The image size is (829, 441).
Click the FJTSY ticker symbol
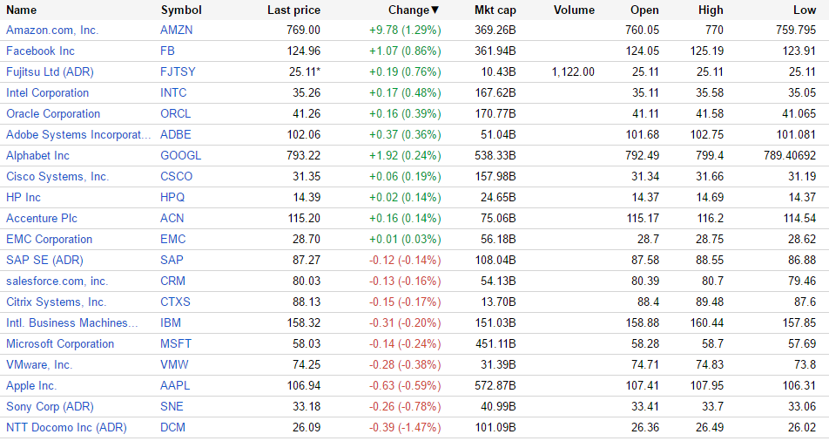coord(177,71)
